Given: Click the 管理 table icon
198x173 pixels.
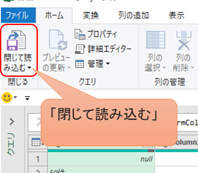Looking at the screenshot, I should pos(79,64).
